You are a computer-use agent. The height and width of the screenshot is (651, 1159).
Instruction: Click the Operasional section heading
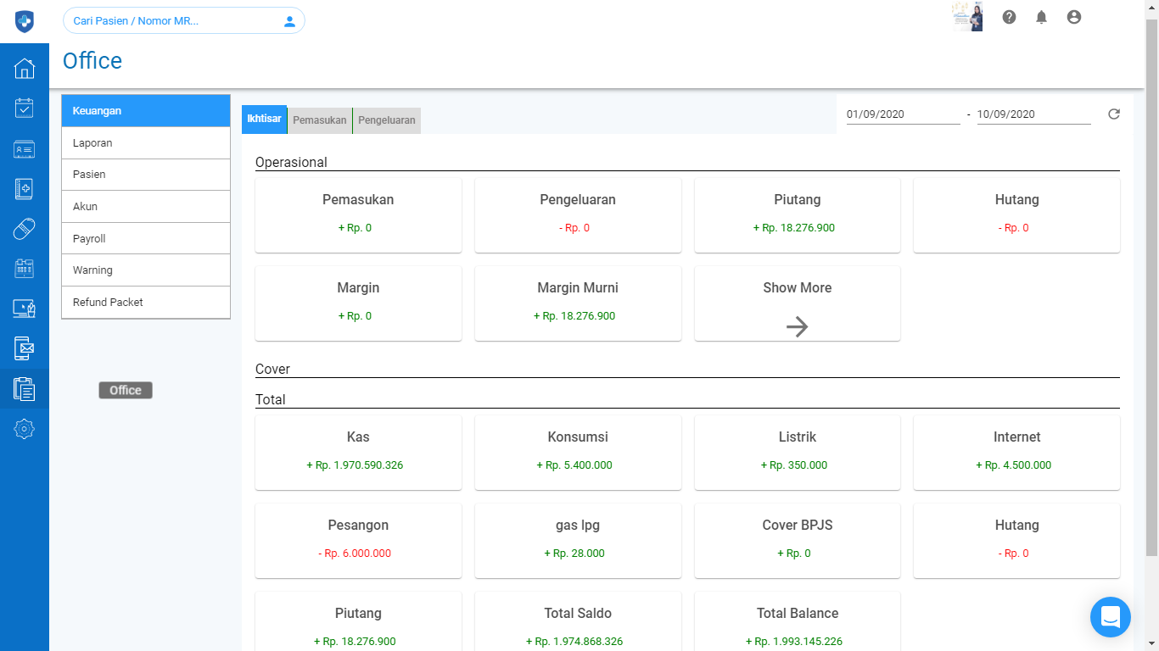pos(291,162)
